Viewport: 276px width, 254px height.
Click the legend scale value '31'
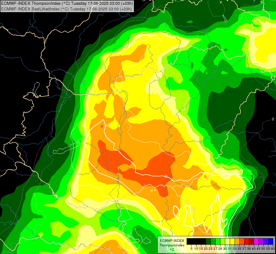(x=230, y=249)
